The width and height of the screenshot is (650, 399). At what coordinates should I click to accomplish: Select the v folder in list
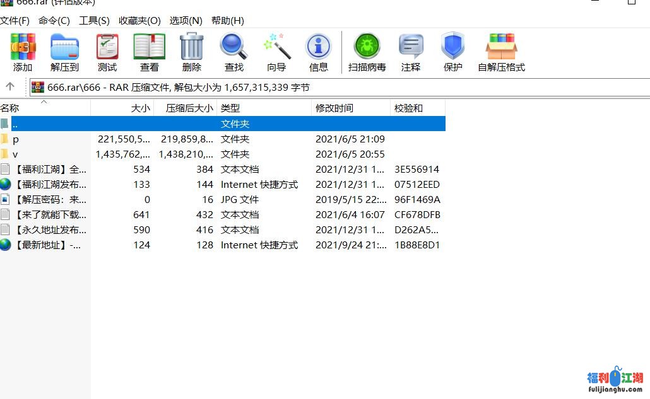16,154
